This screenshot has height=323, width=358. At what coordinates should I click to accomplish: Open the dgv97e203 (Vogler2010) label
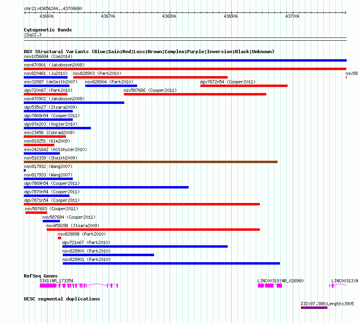click(50, 124)
